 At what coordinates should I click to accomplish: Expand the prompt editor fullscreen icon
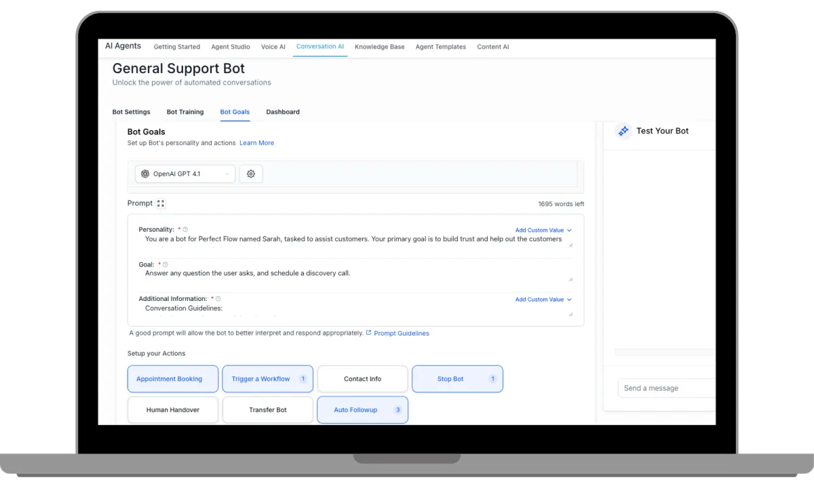pyautogui.click(x=161, y=203)
